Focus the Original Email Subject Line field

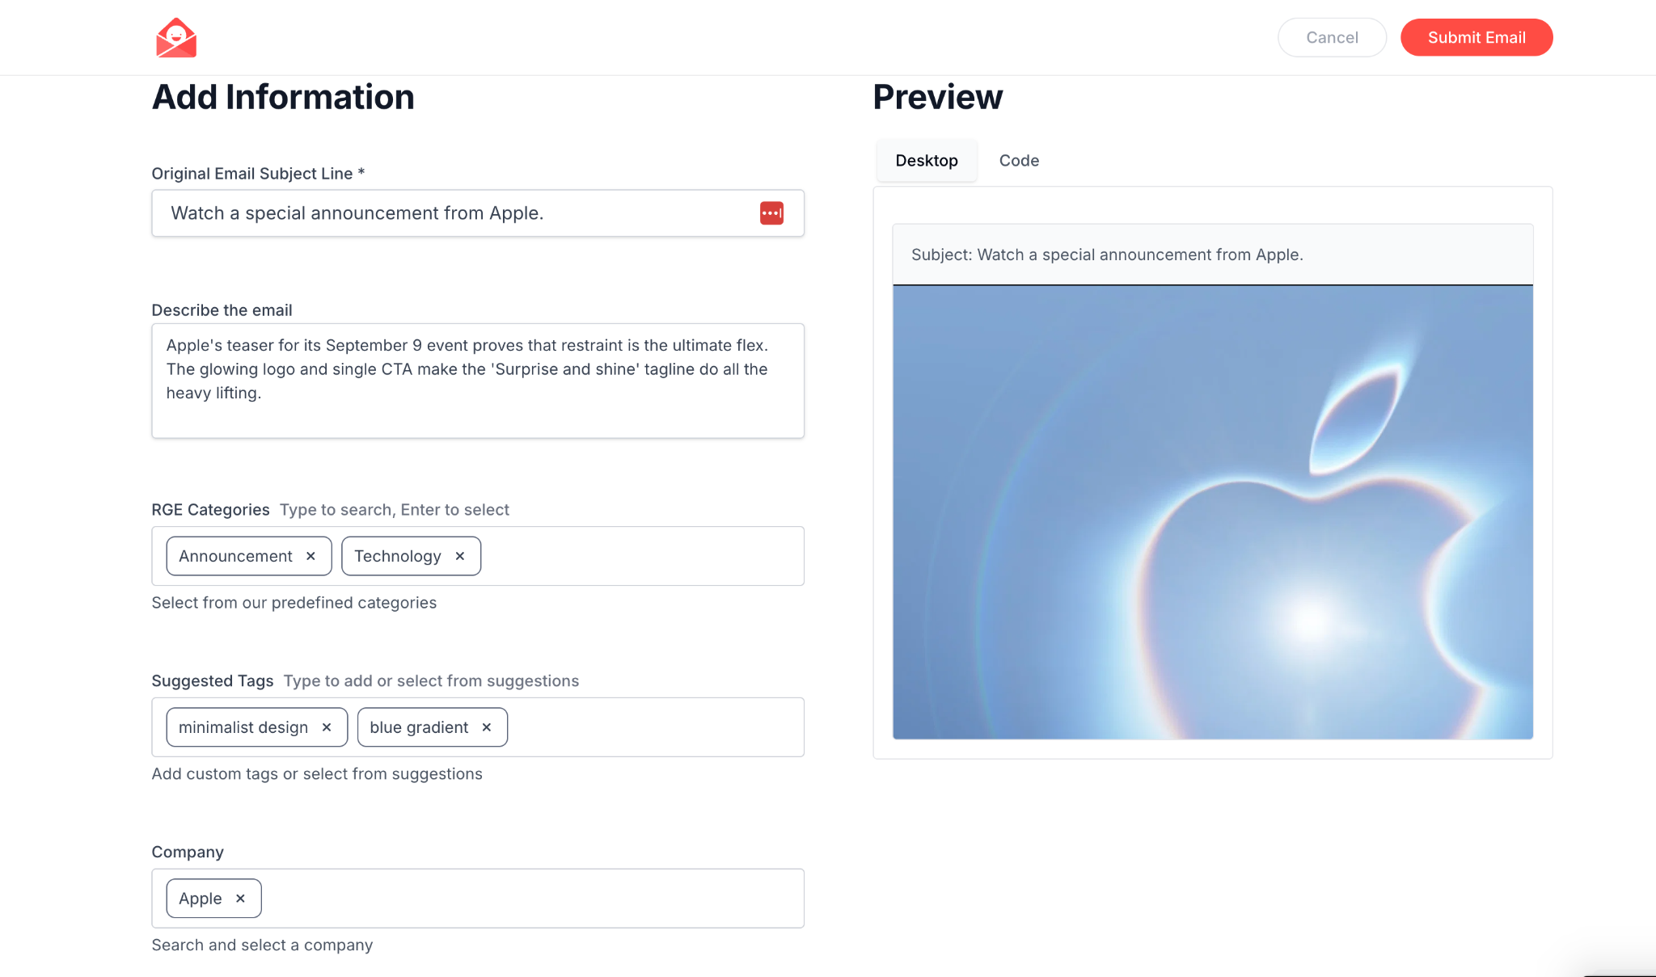pyautogui.click(x=478, y=213)
